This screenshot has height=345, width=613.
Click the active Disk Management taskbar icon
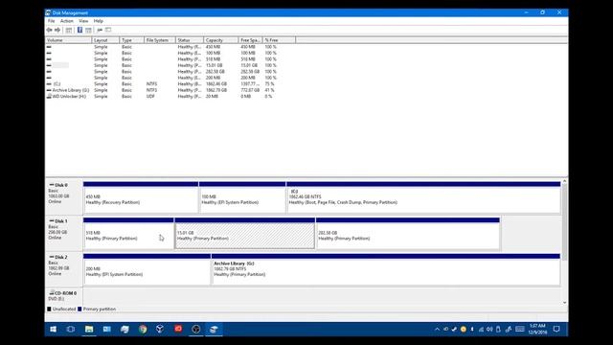[214, 330]
